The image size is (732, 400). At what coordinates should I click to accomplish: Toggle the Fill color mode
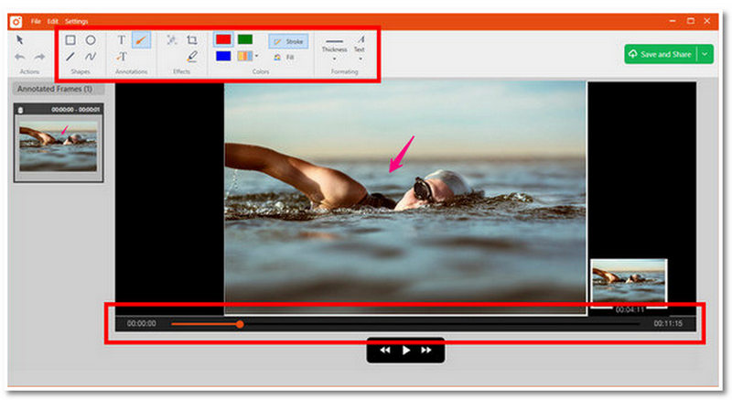285,57
